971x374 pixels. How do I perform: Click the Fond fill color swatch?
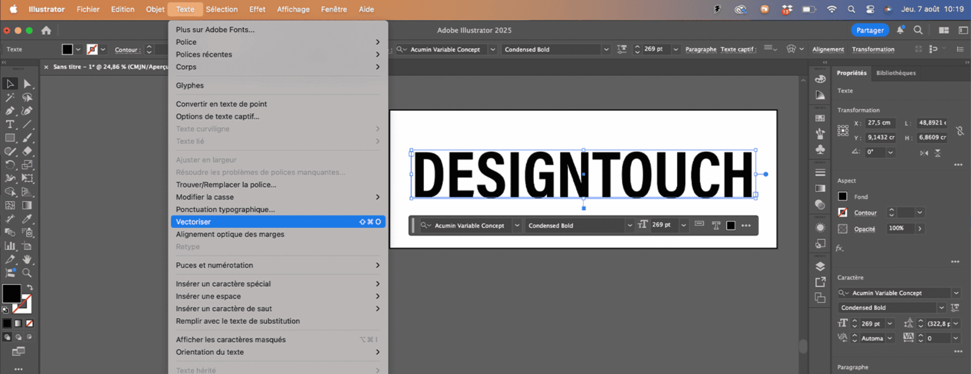tap(843, 196)
